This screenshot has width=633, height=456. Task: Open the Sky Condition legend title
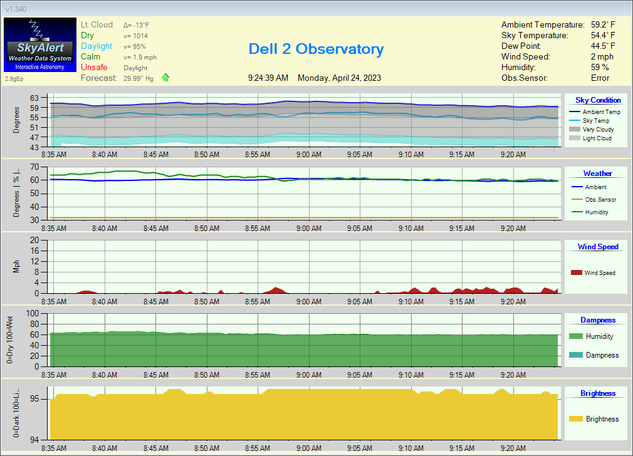[x=598, y=100]
